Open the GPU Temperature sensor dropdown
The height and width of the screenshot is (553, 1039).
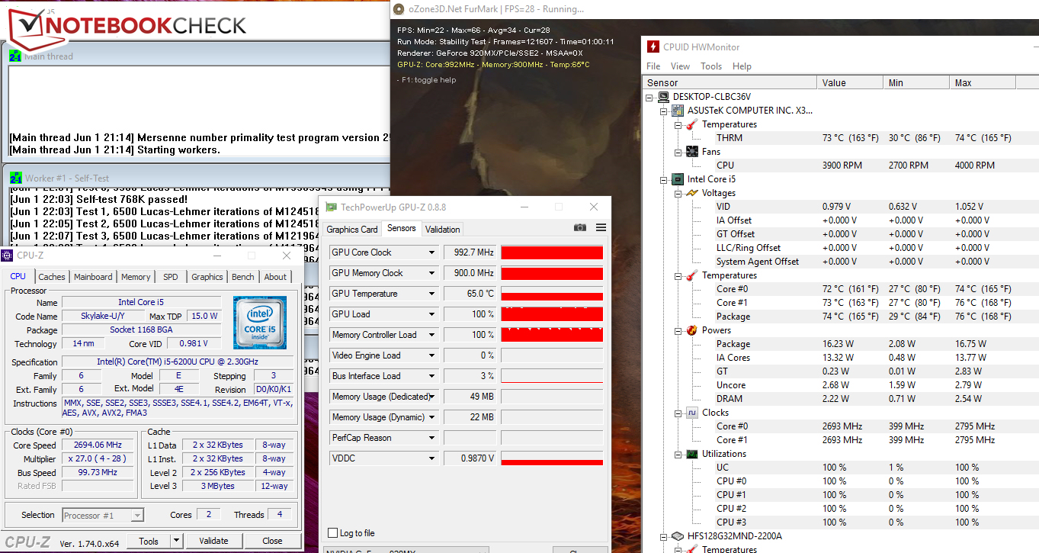431,294
